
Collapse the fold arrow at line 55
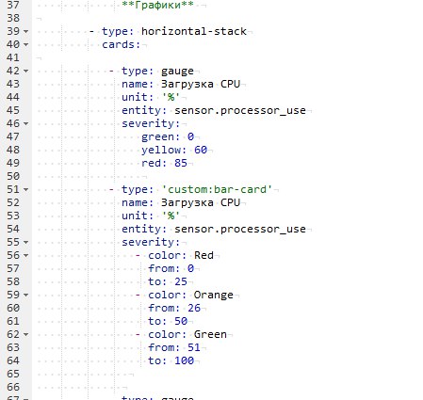tap(26, 242)
